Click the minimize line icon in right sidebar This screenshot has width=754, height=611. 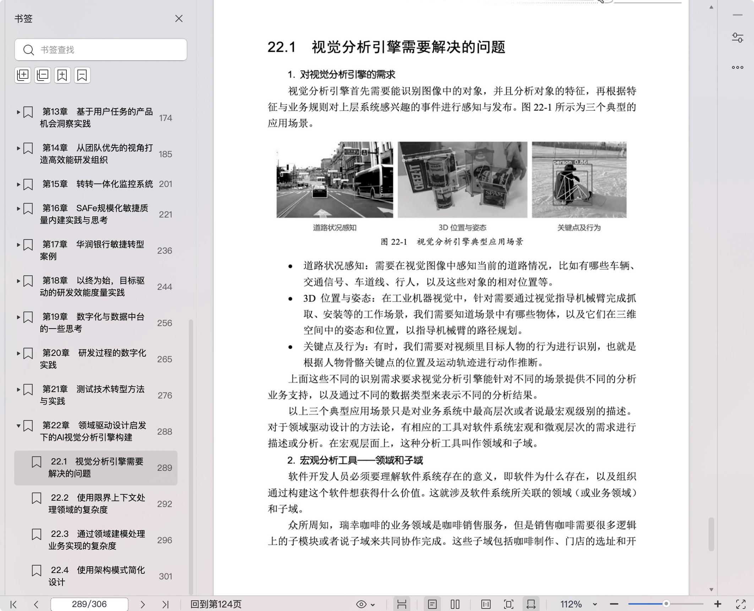pos(738,15)
